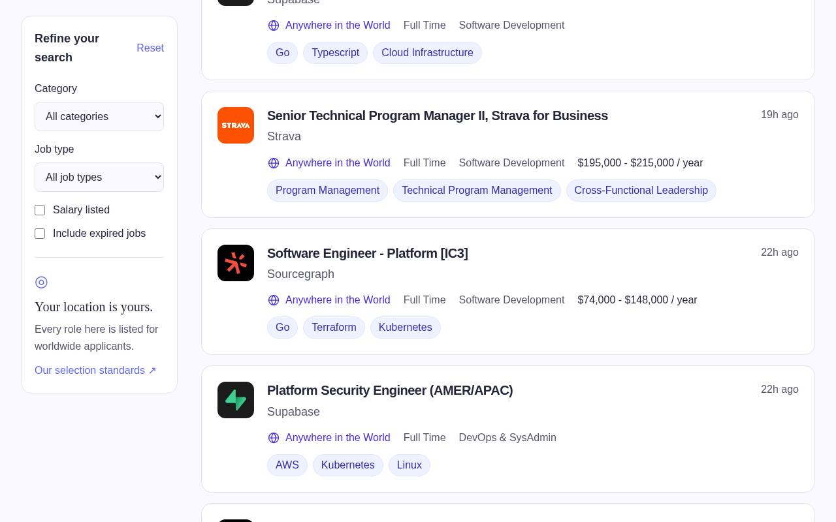The image size is (836, 522).
Task: Open the Sourcegraph company logo
Action: point(236,263)
